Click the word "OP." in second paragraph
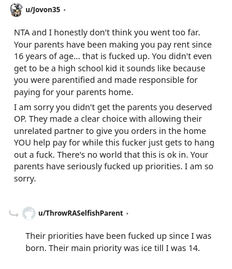This screenshot has width=232, height=269. pyautogui.click(x=20, y=119)
